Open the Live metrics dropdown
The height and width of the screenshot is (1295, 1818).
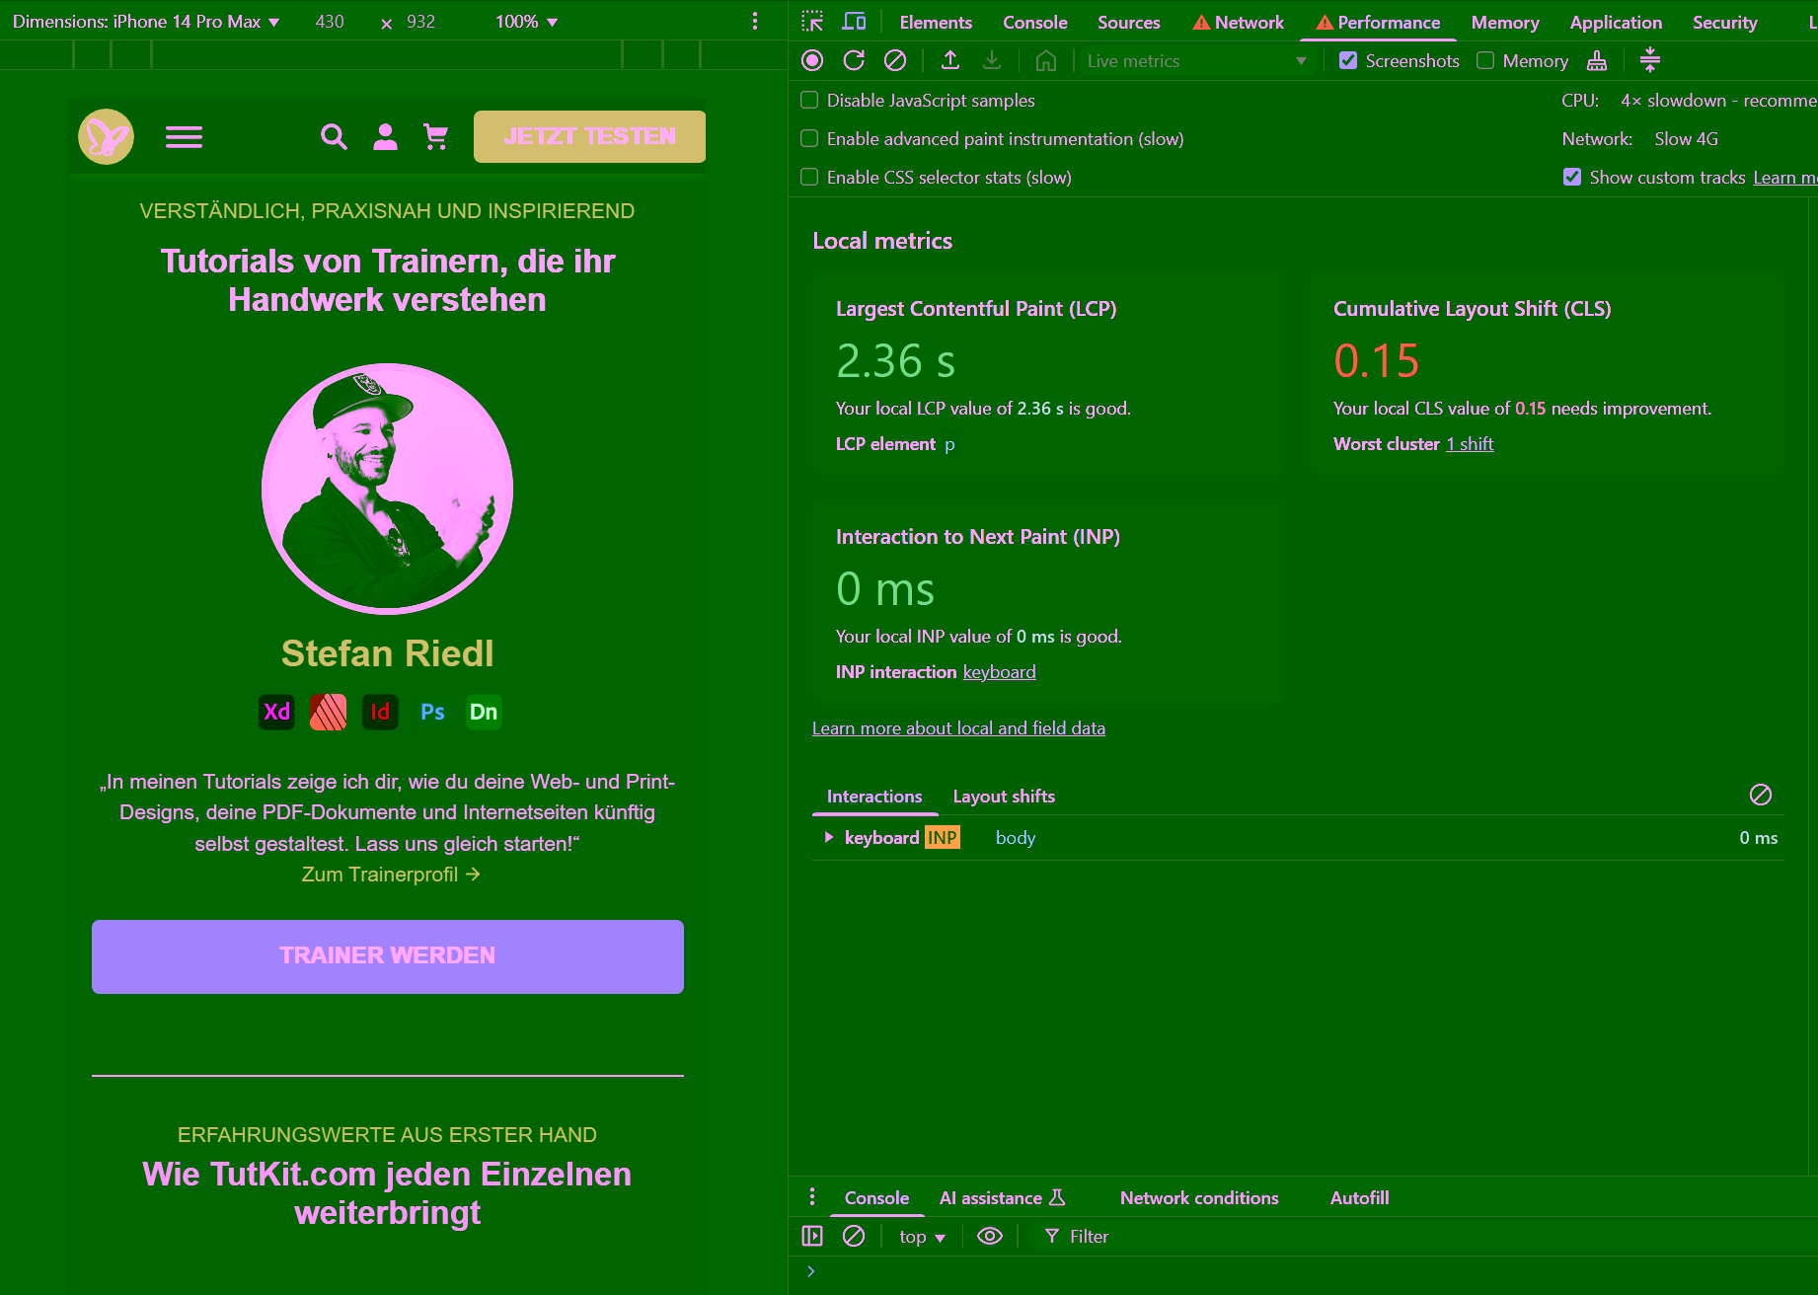1195,61
